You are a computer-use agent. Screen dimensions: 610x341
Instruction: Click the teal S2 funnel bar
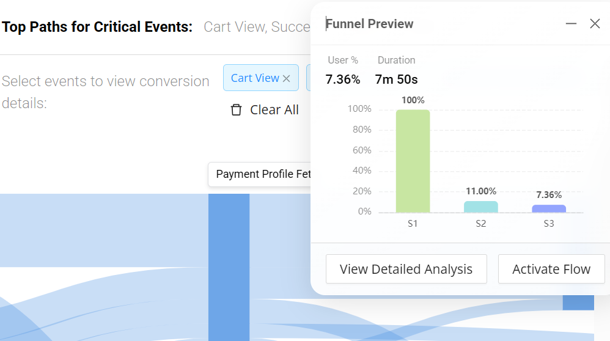pos(480,207)
